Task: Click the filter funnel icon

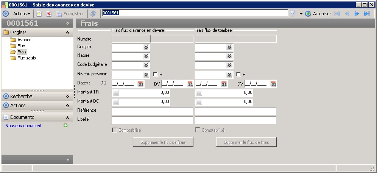Action: (292, 14)
